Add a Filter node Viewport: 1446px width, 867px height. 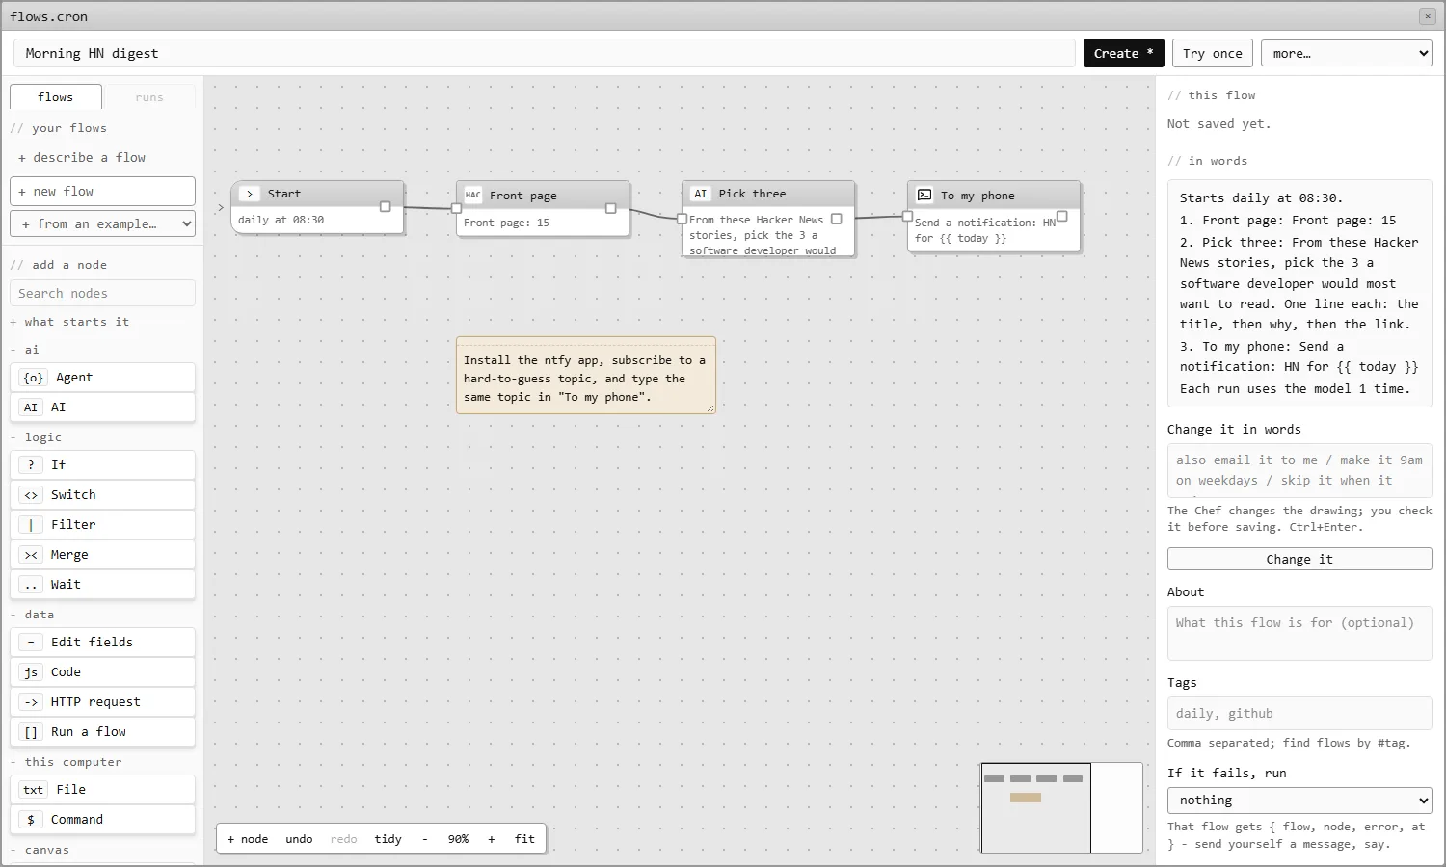(102, 525)
